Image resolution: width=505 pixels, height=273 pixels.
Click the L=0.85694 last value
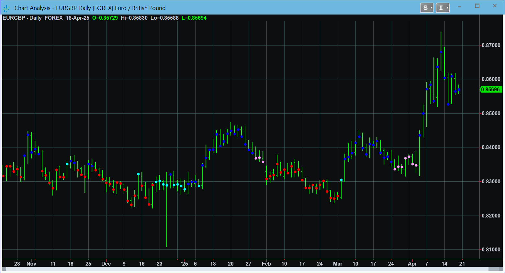point(194,18)
